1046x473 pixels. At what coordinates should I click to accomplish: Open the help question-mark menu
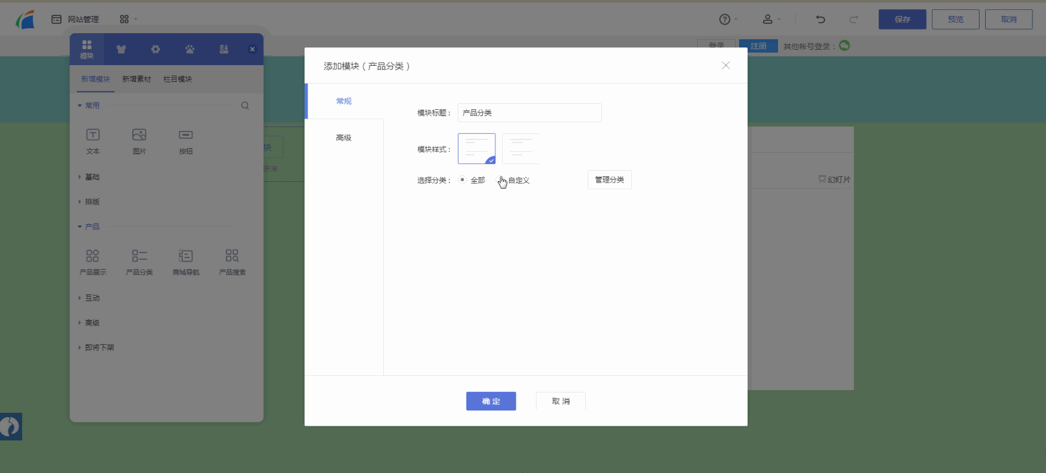pos(727,19)
